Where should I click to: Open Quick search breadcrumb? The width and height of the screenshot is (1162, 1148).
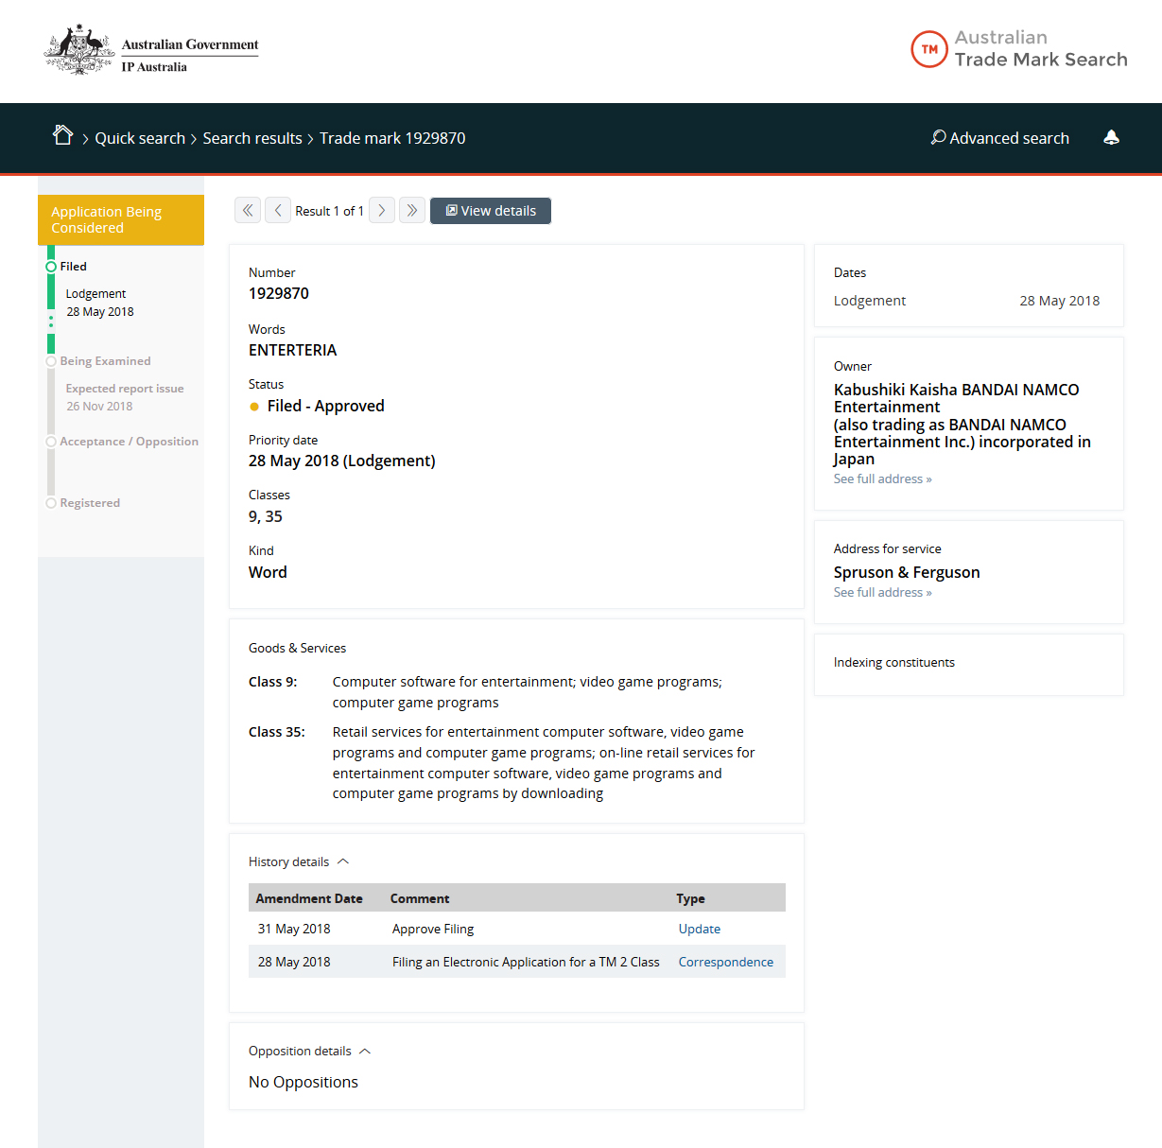[140, 138]
